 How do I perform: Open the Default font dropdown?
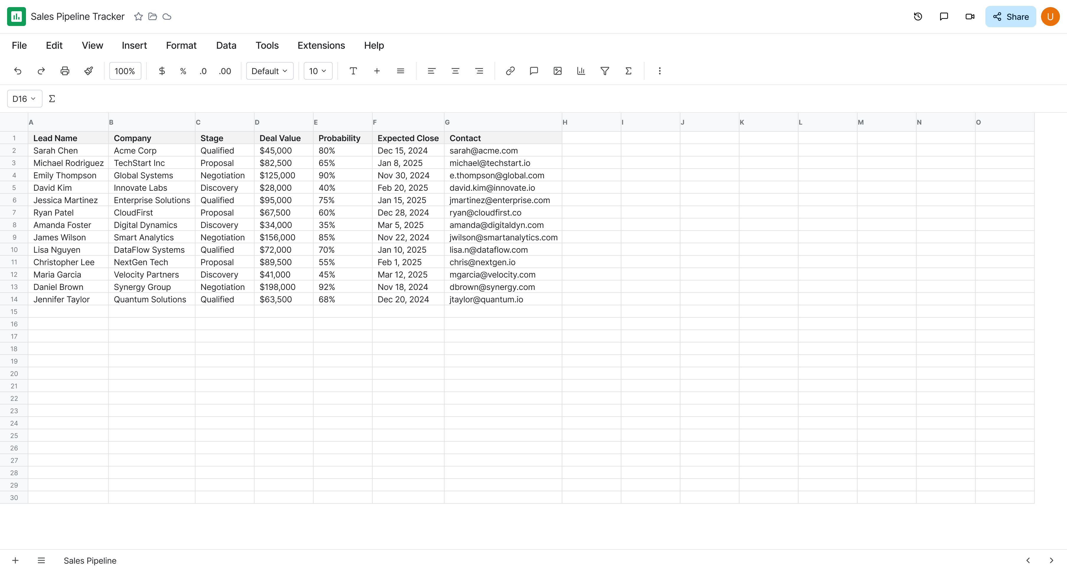(269, 71)
